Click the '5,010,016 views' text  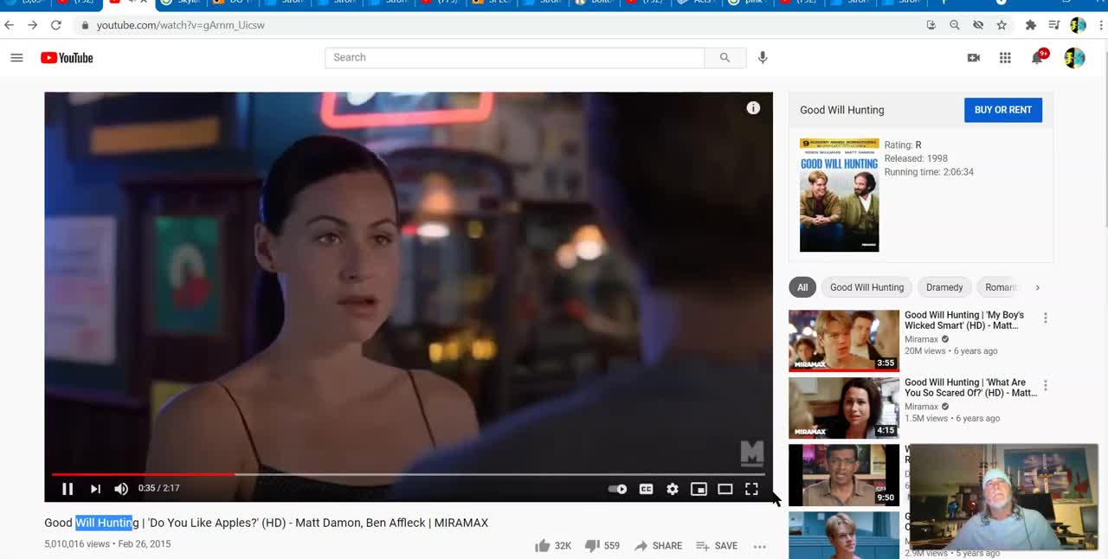(x=77, y=544)
